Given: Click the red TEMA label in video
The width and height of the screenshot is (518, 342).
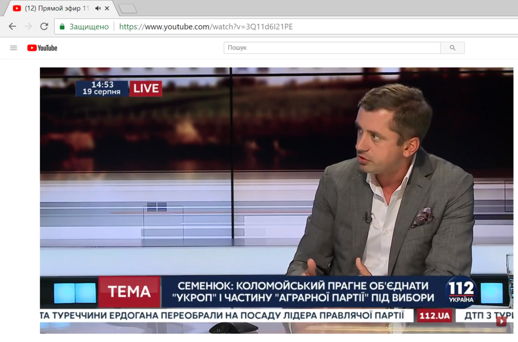Looking at the screenshot, I should click(129, 292).
